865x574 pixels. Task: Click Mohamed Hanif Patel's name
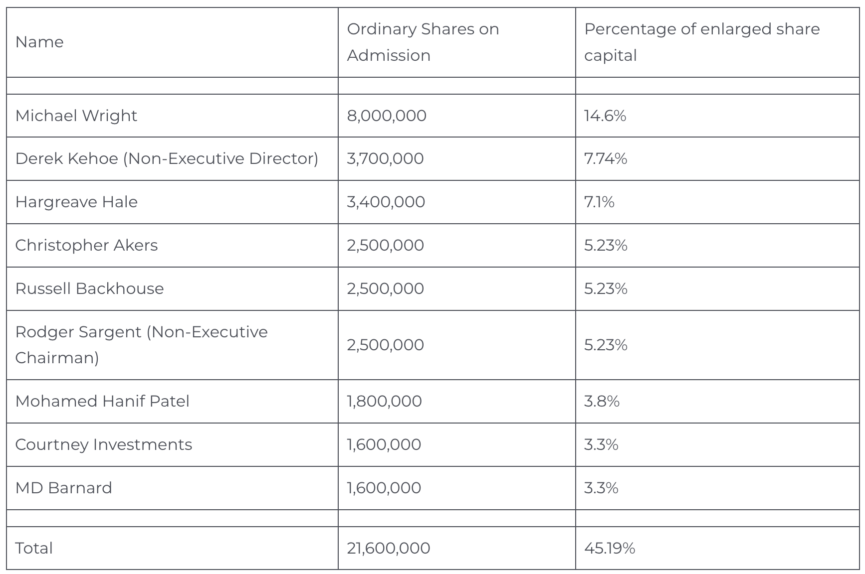102,401
